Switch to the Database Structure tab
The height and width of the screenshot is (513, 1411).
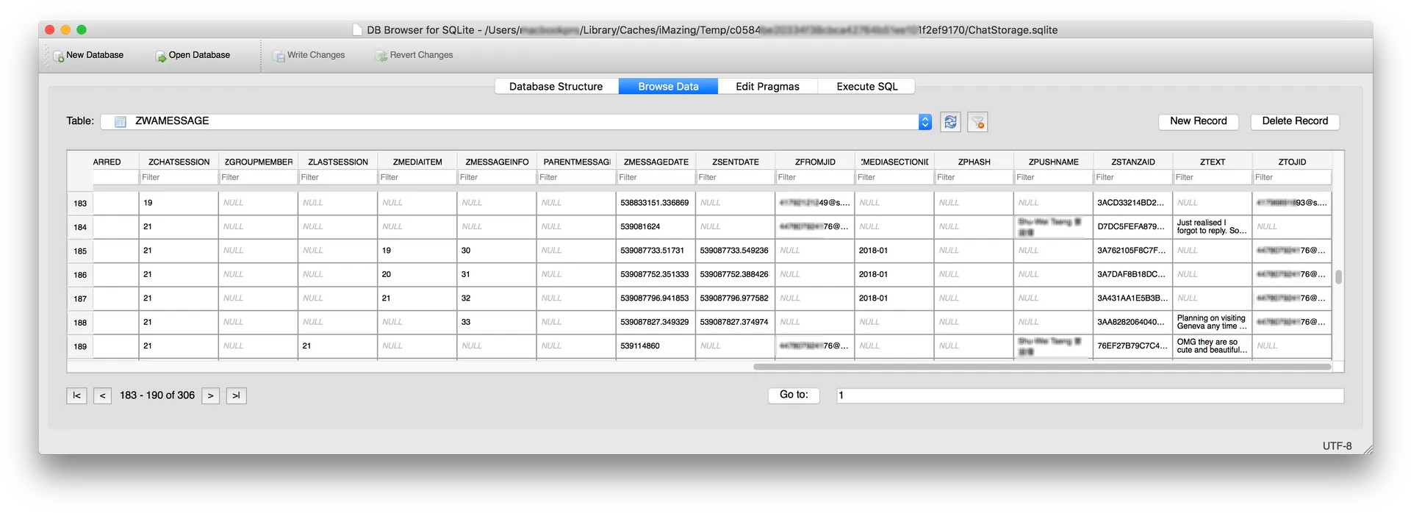(x=556, y=87)
